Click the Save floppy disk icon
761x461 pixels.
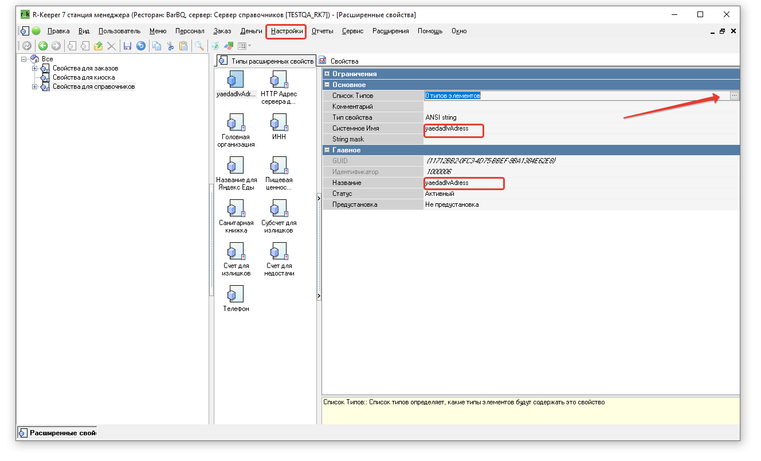127,46
